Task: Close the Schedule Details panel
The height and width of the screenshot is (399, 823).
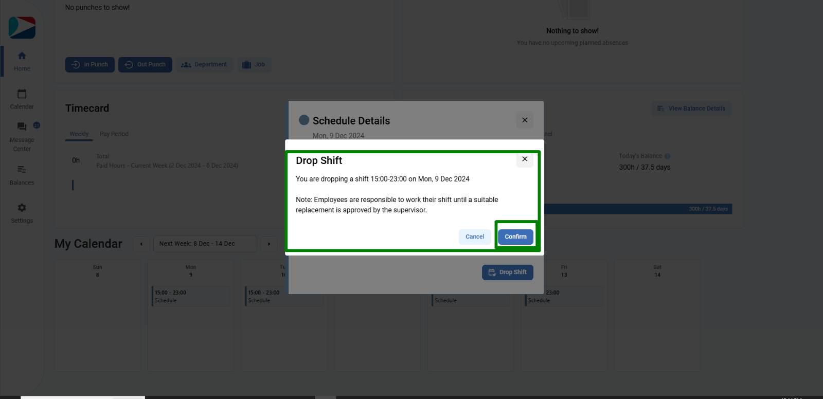Action: click(x=525, y=120)
